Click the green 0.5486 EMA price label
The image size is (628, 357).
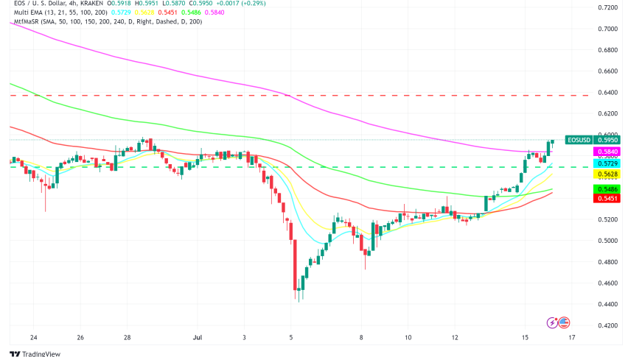607,189
